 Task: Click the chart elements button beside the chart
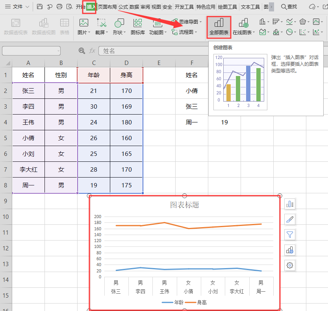pos(290,204)
